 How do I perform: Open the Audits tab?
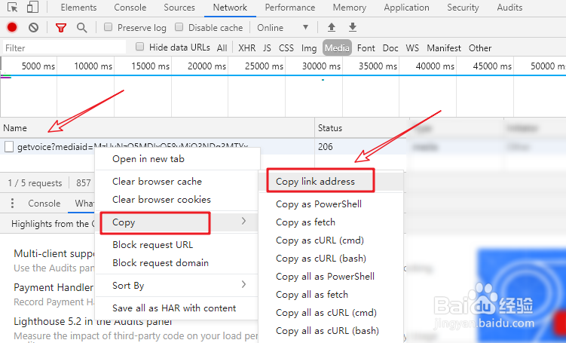click(x=509, y=8)
